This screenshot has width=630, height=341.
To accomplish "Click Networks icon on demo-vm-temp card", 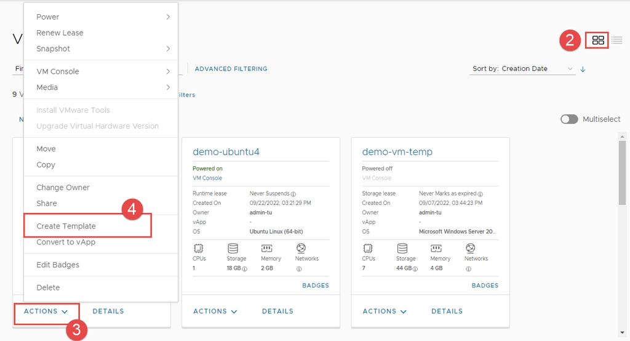I will coord(471,249).
